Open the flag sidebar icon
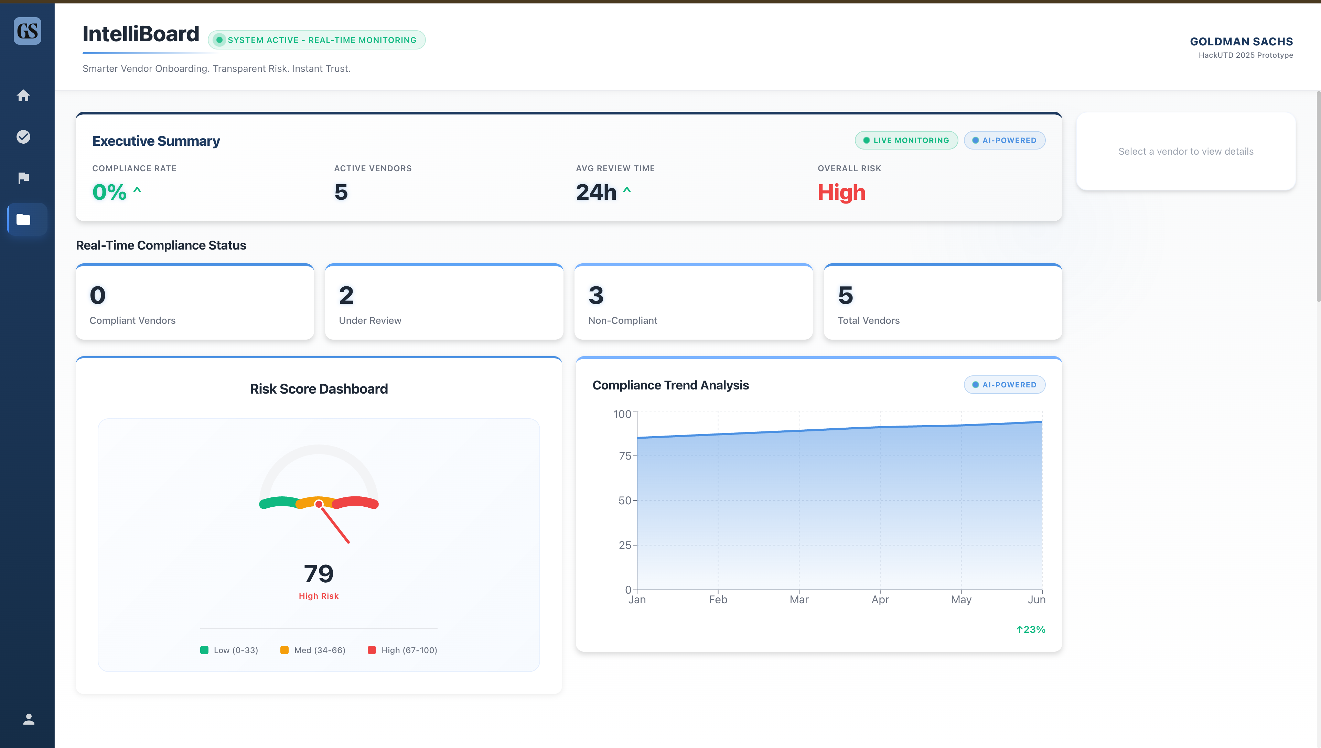The width and height of the screenshot is (1321, 748). coord(23,178)
